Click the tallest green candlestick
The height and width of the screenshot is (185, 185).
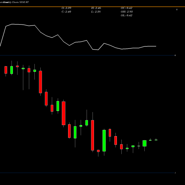[x=104, y=141]
